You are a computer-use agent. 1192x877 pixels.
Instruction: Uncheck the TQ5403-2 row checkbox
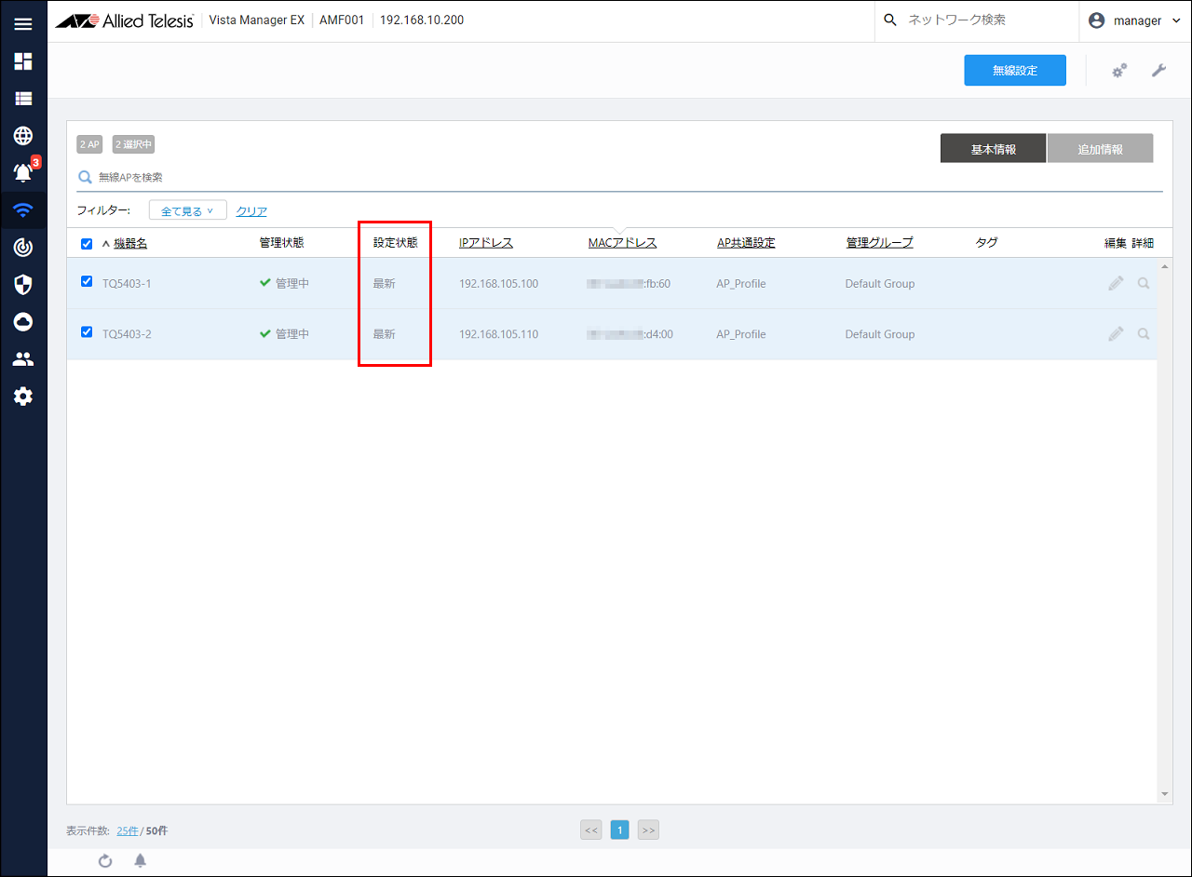(x=87, y=331)
